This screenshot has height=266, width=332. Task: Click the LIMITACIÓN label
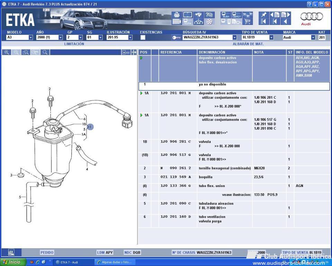point(74,44)
